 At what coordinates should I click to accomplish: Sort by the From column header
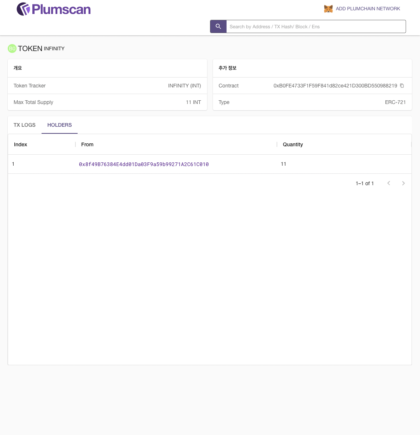(x=87, y=144)
